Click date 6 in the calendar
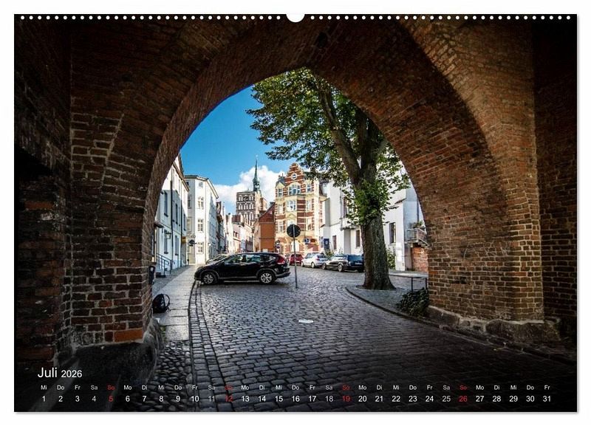Image resolution: width=591 pixels, height=426 pixels. [x=127, y=399]
